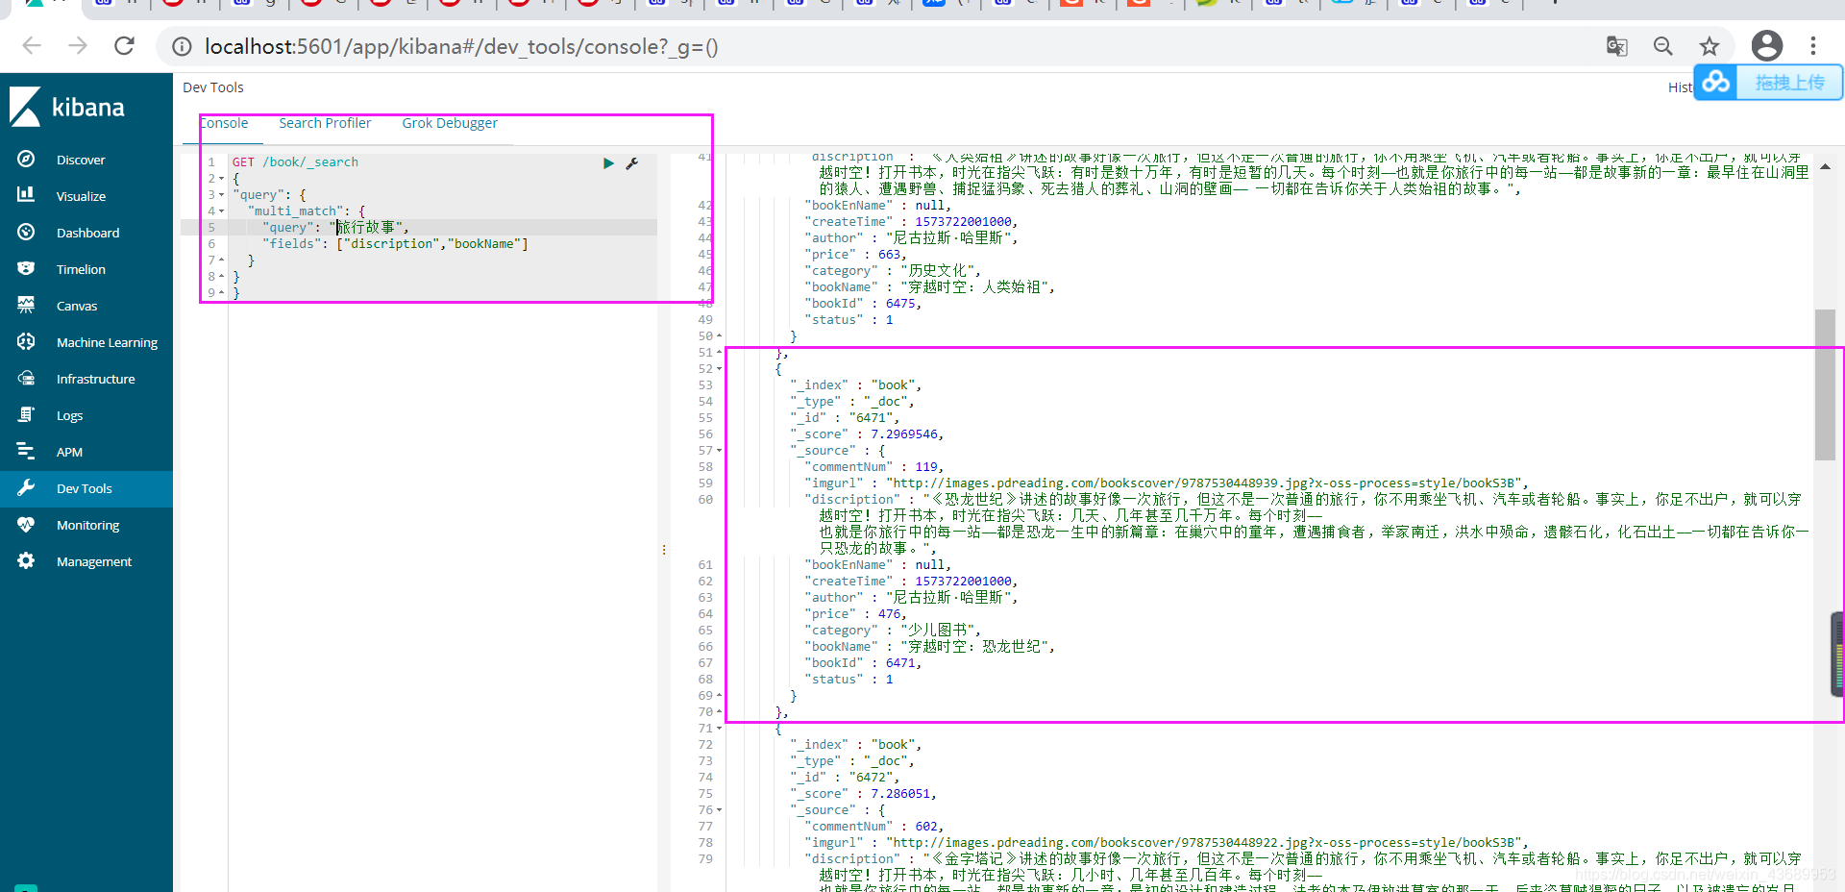
Task: Click the "price" : 663 line
Action: click(x=855, y=255)
